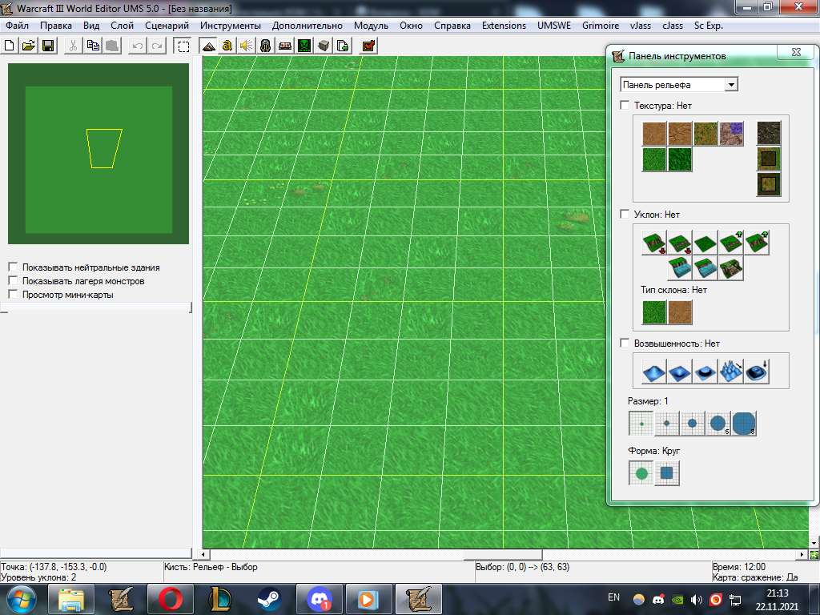This screenshot has width=820, height=615.
Task: Pick the rock with purple texture swatch
Action: point(730,134)
